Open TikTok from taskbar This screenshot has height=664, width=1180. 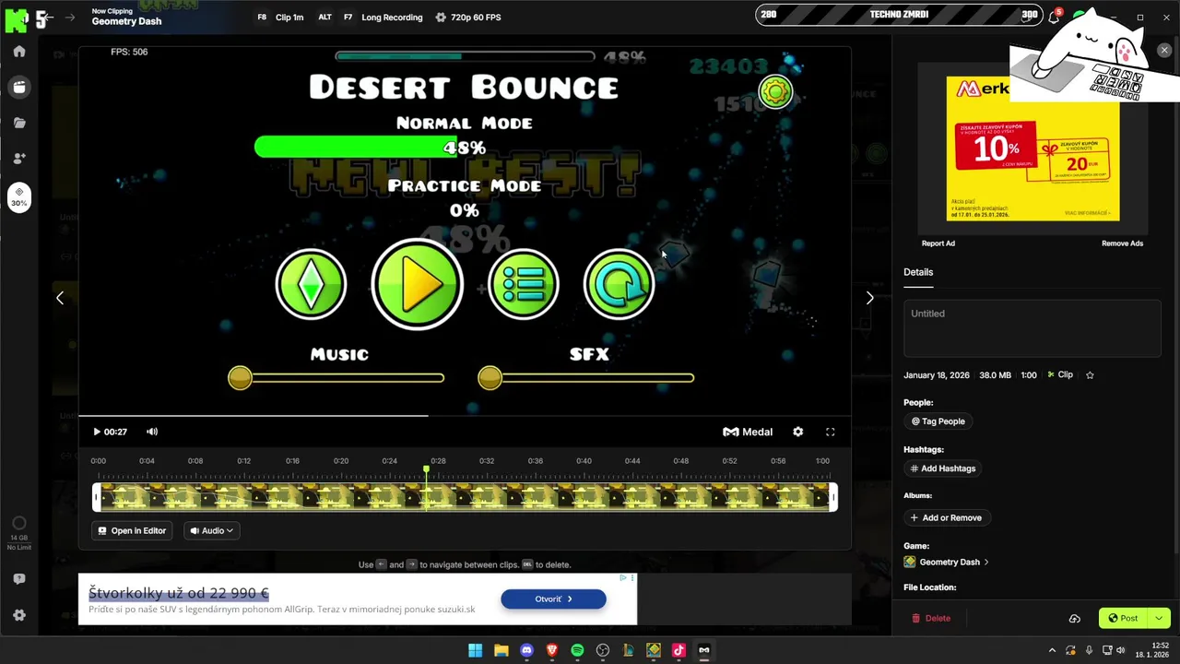click(678, 650)
